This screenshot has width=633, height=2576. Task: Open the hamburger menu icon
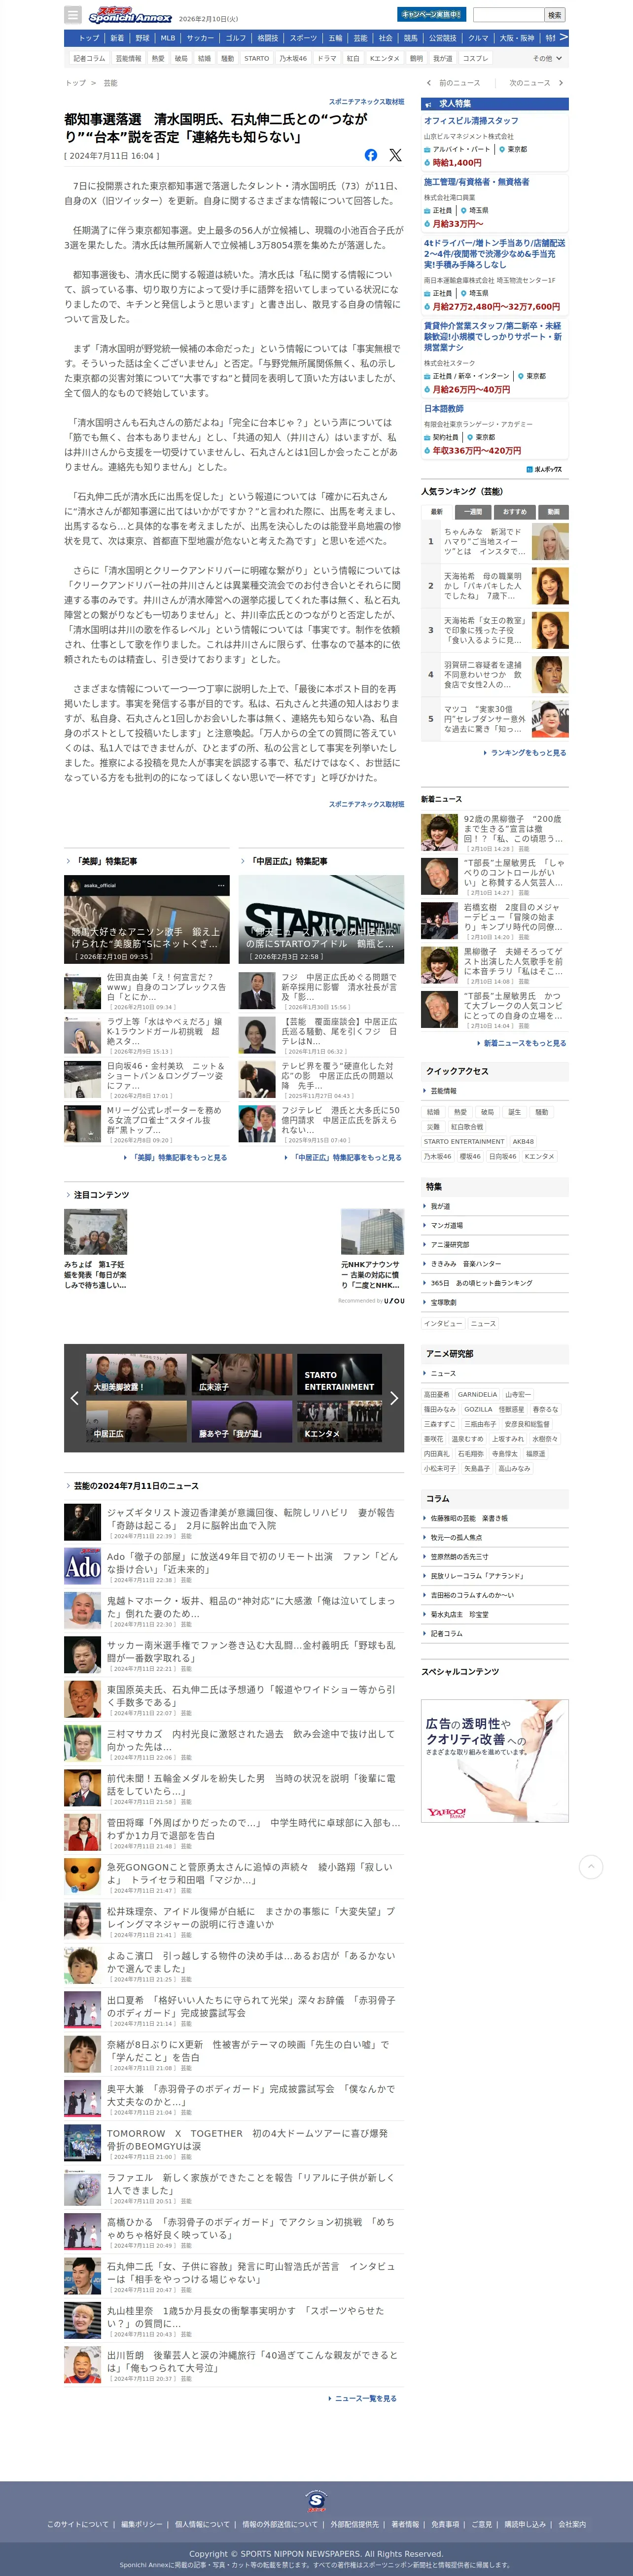[x=72, y=15]
